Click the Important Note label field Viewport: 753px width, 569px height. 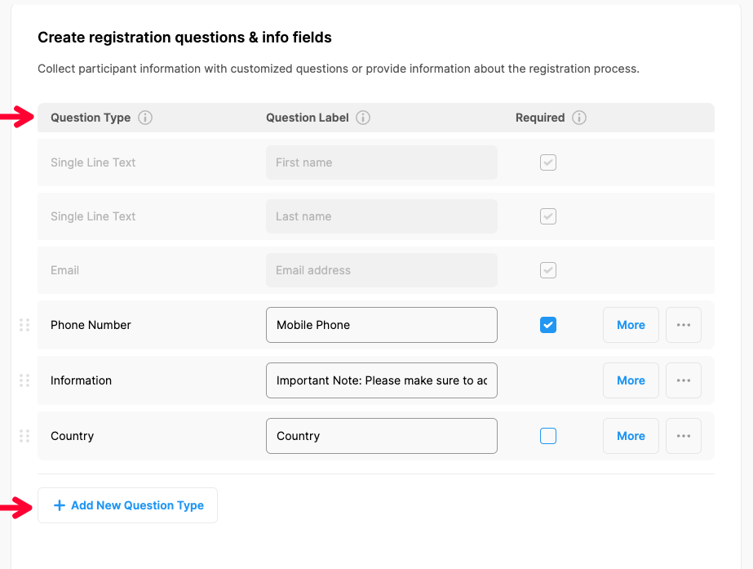tap(381, 380)
